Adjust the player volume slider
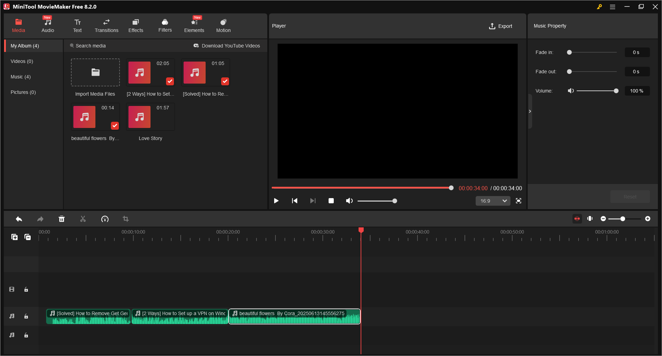 [x=377, y=201]
